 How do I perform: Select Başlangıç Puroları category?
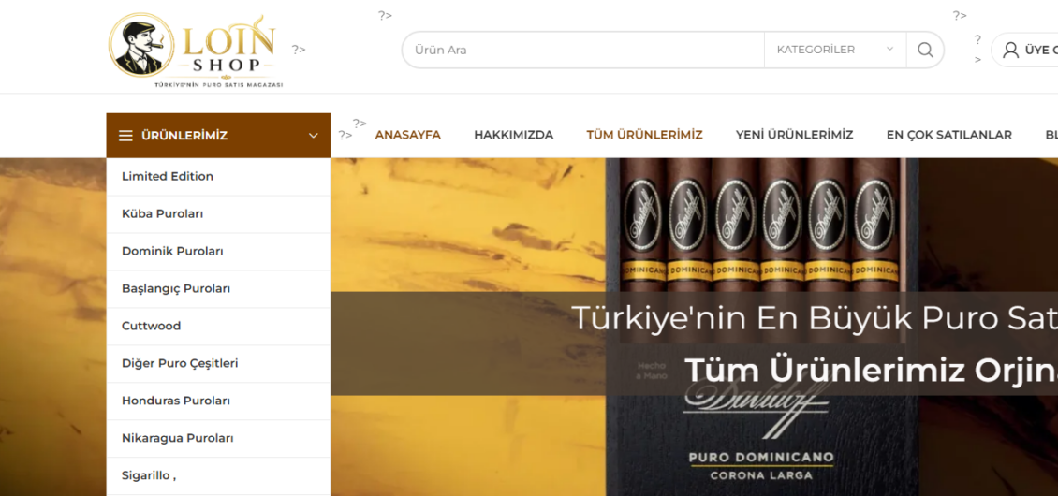[218, 289]
